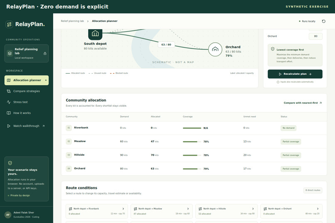
Task: Open Watch walkthrough link in sidebar
Action: pos(27,126)
